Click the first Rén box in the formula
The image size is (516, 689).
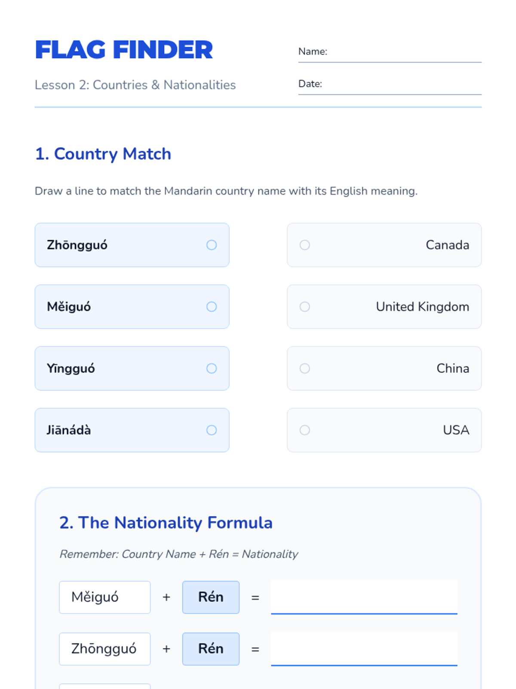click(211, 597)
